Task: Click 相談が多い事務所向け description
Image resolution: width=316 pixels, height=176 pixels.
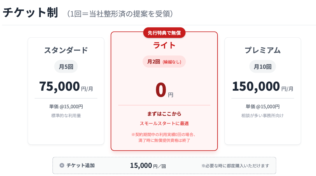Action: pyautogui.click(x=262, y=116)
